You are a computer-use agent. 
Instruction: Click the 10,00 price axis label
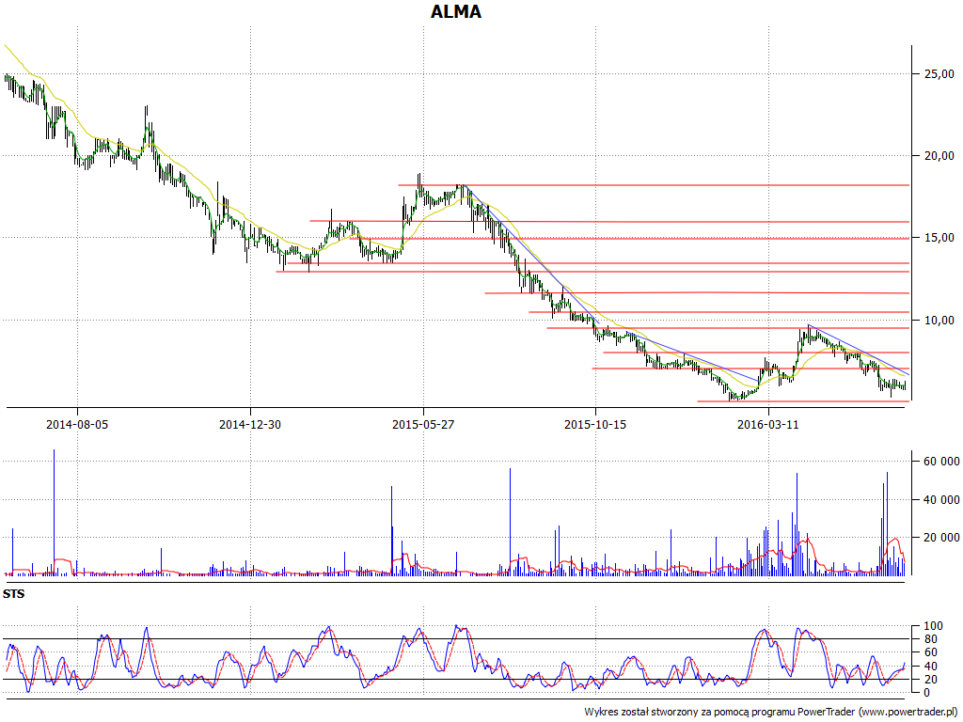click(939, 320)
